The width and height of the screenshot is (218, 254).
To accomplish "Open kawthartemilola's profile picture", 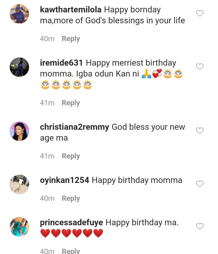I will pos(19,14).
